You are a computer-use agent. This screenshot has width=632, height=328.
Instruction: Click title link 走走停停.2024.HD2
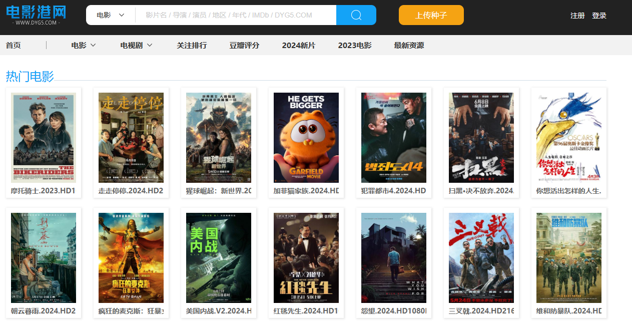click(x=131, y=191)
